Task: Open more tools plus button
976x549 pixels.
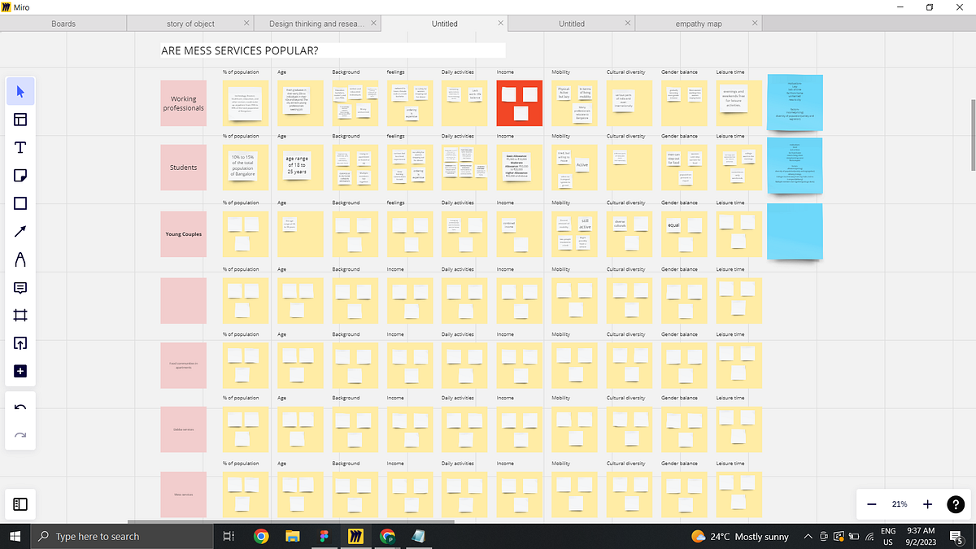Action: pos(20,371)
